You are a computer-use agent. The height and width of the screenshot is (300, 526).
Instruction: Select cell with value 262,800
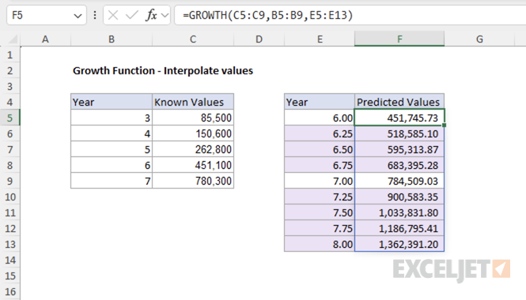pyautogui.click(x=193, y=149)
